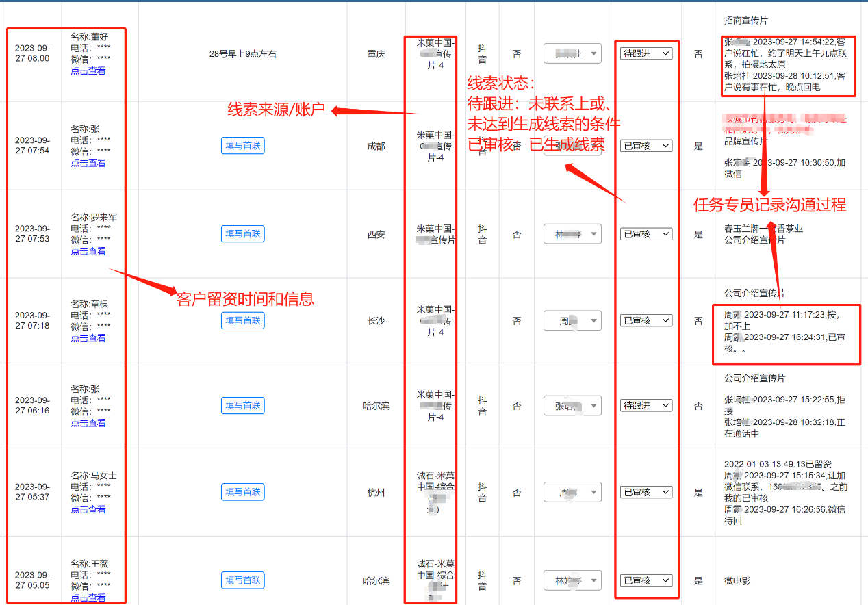Viewport: 868px width, 605px height.
Task: Select the 2023-09-27 05:05 time cell
Action: point(32,580)
